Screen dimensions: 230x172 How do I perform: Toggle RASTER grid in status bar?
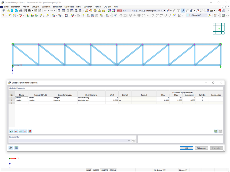click(x=96, y=170)
